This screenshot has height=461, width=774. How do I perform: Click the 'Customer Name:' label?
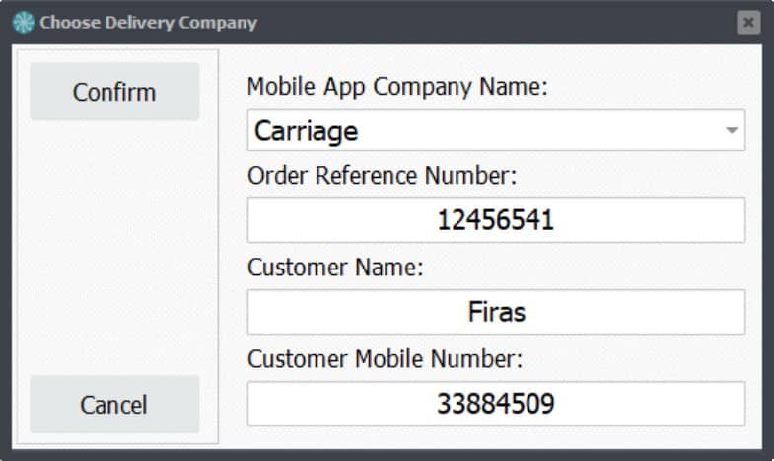[335, 268]
